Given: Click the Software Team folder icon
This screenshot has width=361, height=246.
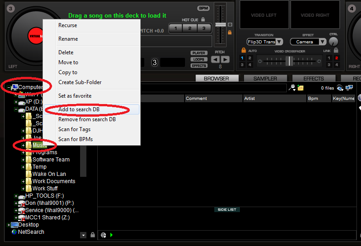Looking at the screenshot, I should pos(29,160).
